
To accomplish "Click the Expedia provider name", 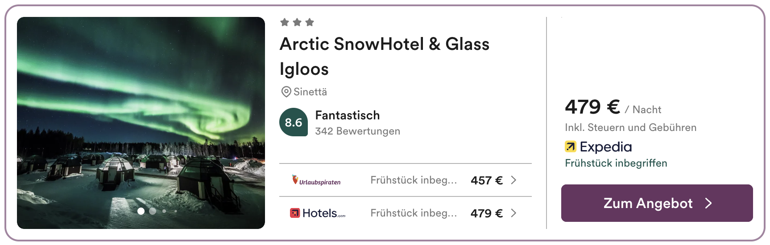I will coord(605,147).
